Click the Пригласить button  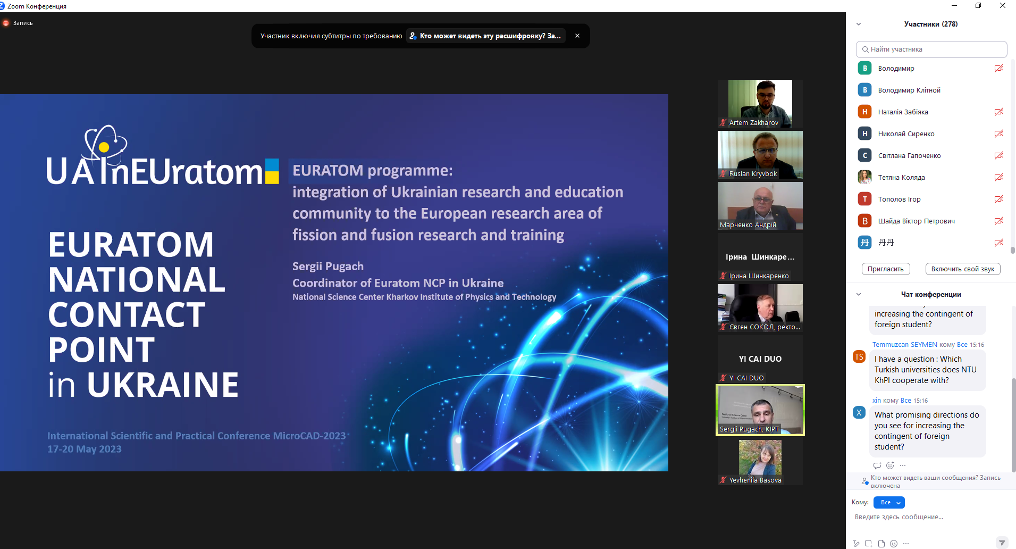[886, 269]
